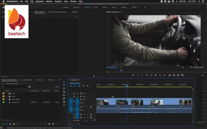Select the Hand tool
Viewport: 207px width, 129px height.
pos(64,102)
